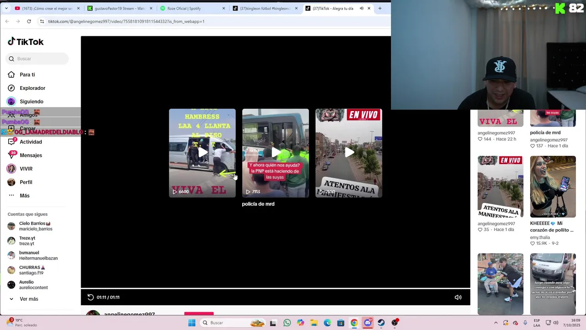Click the TikTok logo
The image size is (586, 330).
pos(26,42)
